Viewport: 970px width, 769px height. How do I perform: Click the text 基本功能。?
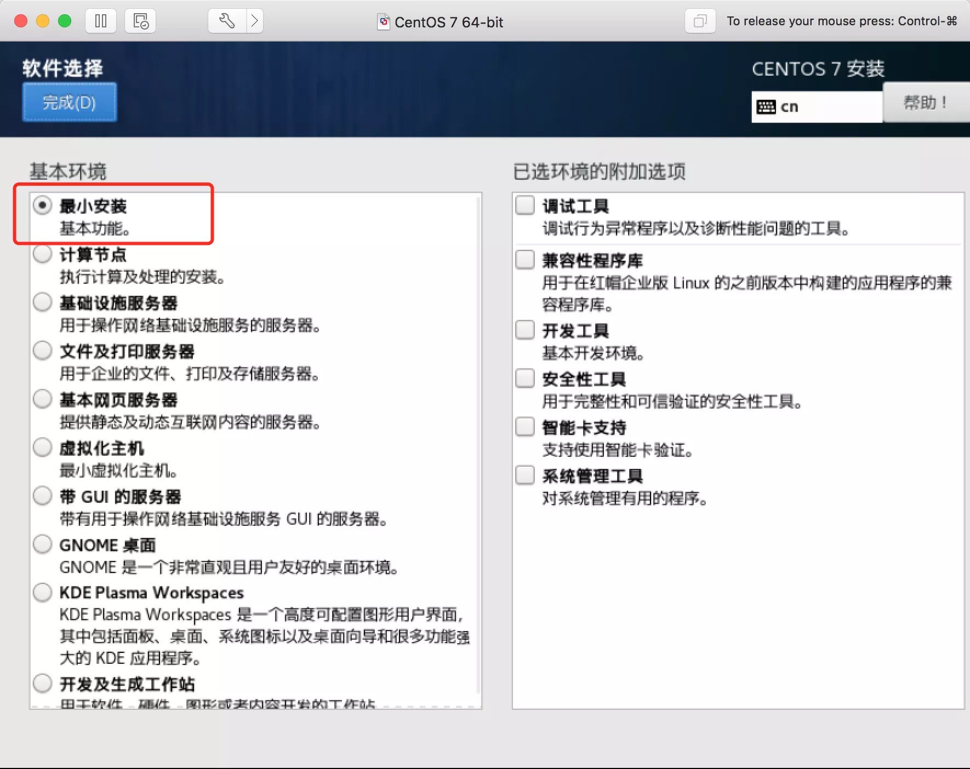(x=95, y=228)
